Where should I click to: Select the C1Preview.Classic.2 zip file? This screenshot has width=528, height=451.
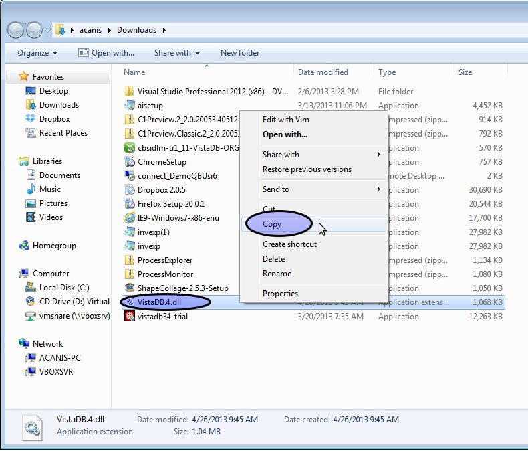tap(188, 134)
